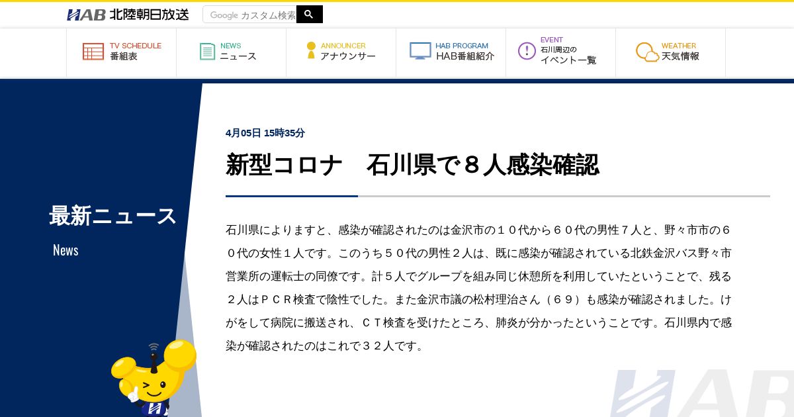Click the article body paragraph
The width and height of the screenshot is (794, 417).
pos(479,288)
